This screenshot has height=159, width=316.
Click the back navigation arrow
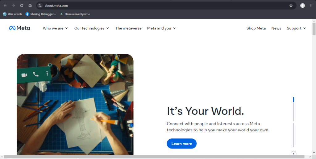[x=5, y=6]
